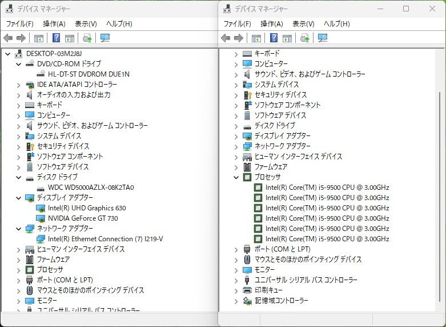This screenshot has height=327, width=446.
Task: Click action pane icon in right window toolbar
Action: pos(287,38)
